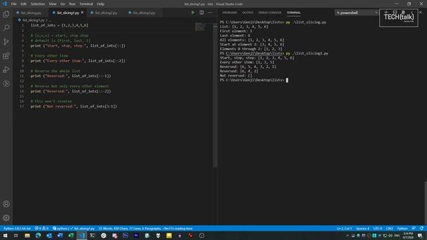This screenshot has width=427, height=240.
Task: Open the Edit menu
Action: pos(23,4)
